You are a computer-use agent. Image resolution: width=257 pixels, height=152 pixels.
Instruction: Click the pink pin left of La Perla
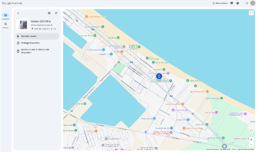pyautogui.click(x=217, y=112)
